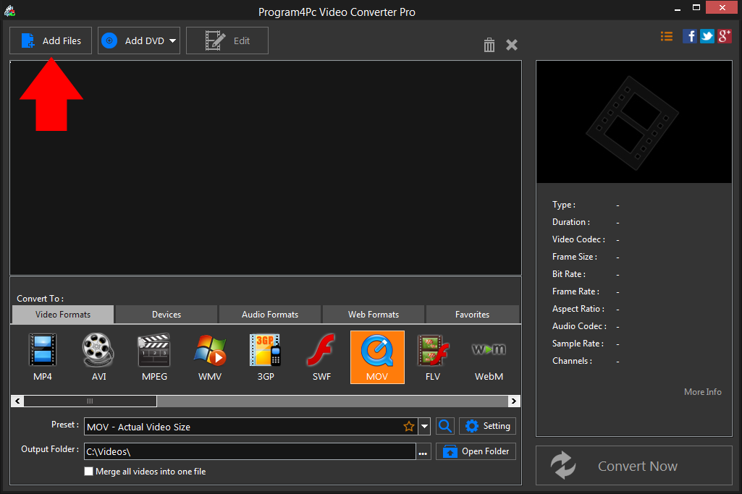The image size is (742, 494).
Task: Open the Preset dropdown list
Action: [424, 426]
